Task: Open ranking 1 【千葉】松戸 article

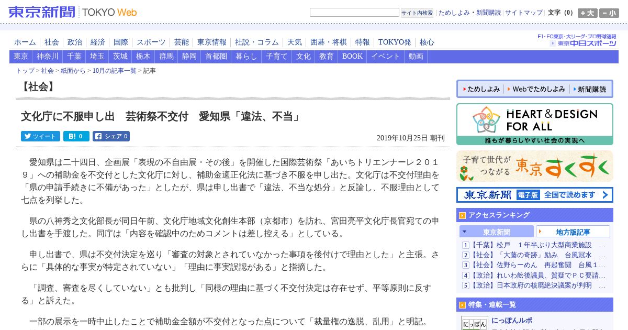Action: pyautogui.click(x=537, y=245)
